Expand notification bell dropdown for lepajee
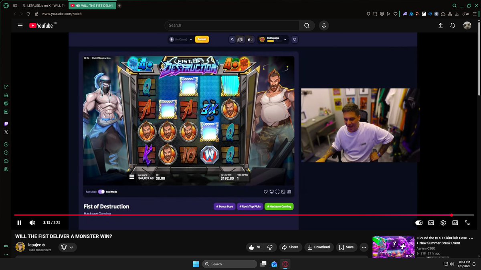Screen dimensions: 481x270 (67, 247)
